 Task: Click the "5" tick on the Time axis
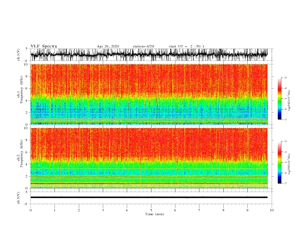151,211
